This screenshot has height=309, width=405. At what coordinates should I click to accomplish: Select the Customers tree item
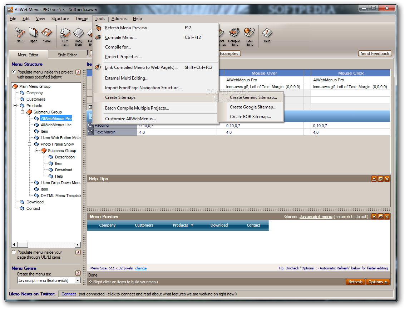[x=36, y=99]
